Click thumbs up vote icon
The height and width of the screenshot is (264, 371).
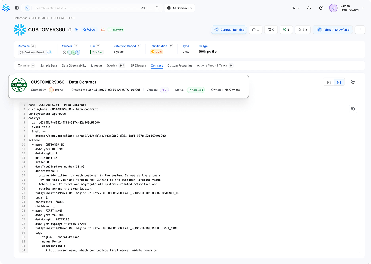(255, 30)
